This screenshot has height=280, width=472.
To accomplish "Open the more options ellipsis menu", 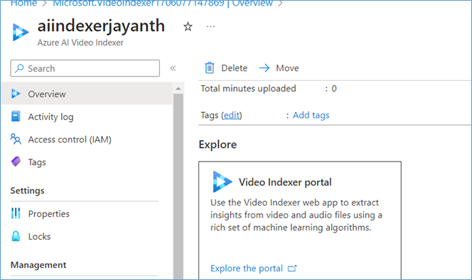I will [x=210, y=27].
